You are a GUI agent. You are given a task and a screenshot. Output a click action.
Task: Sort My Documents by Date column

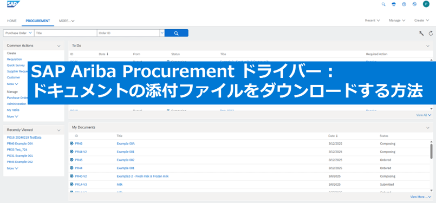pyautogui.click(x=333, y=136)
